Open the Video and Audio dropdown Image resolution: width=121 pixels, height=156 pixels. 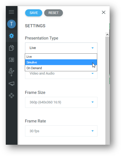click(61, 75)
